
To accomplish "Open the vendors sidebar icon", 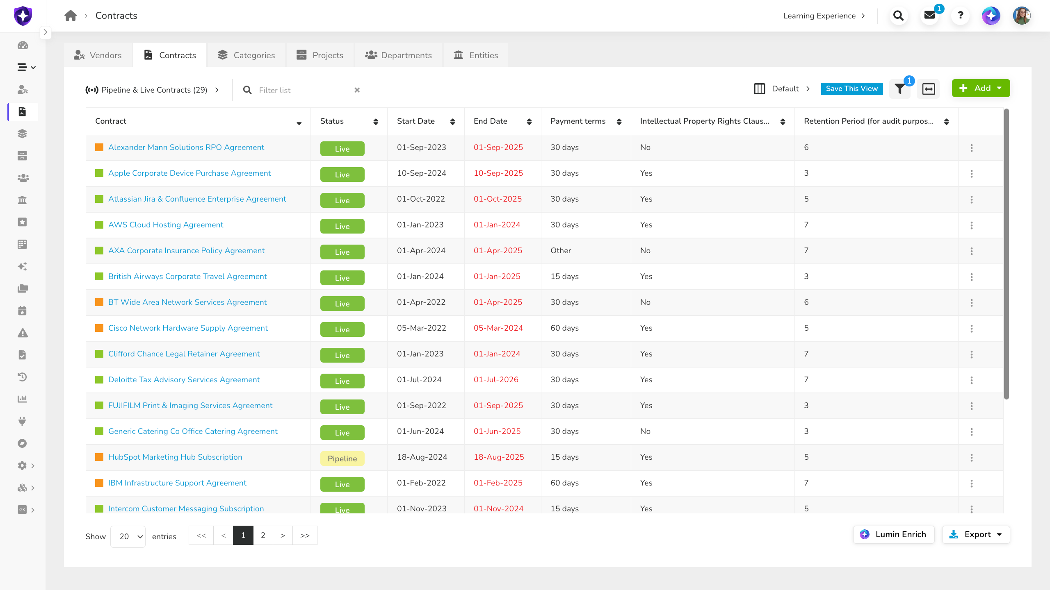I will (x=23, y=89).
